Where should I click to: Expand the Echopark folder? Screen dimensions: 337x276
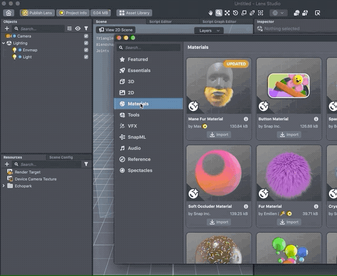coord(4,186)
